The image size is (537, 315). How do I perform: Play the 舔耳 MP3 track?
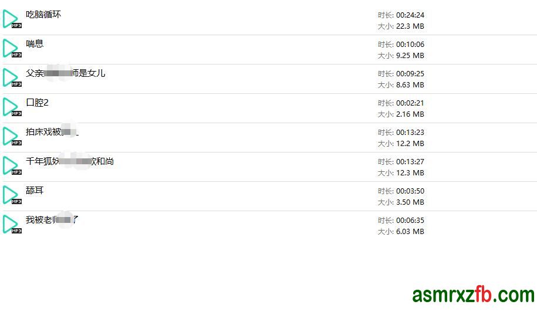pyautogui.click(x=11, y=195)
